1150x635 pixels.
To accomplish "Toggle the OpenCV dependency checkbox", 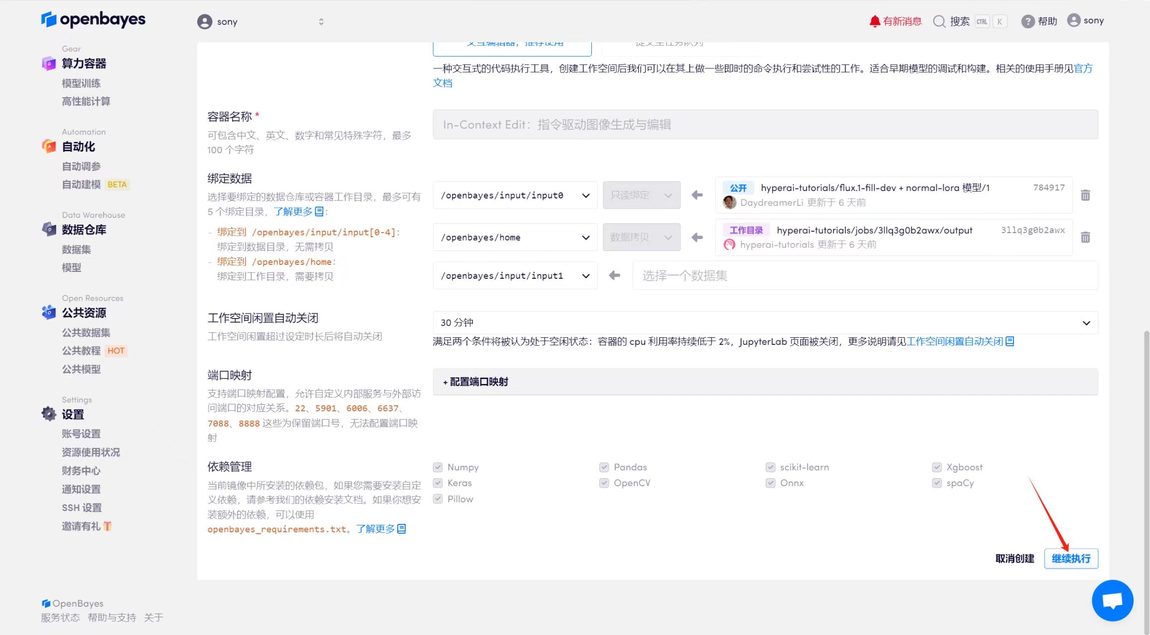I will [x=604, y=483].
